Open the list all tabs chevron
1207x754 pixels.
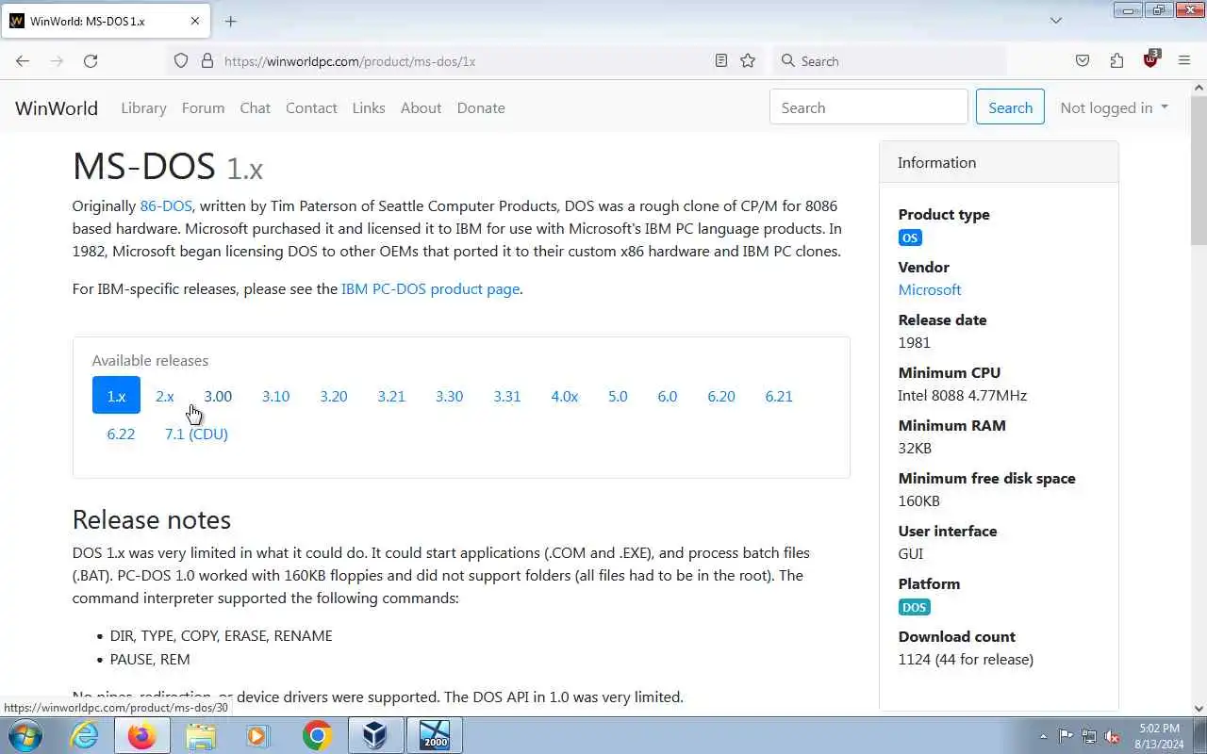(1056, 21)
